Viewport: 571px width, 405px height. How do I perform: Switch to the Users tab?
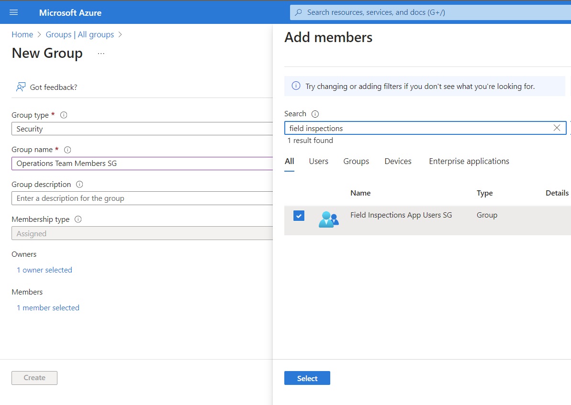tap(318, 161)
